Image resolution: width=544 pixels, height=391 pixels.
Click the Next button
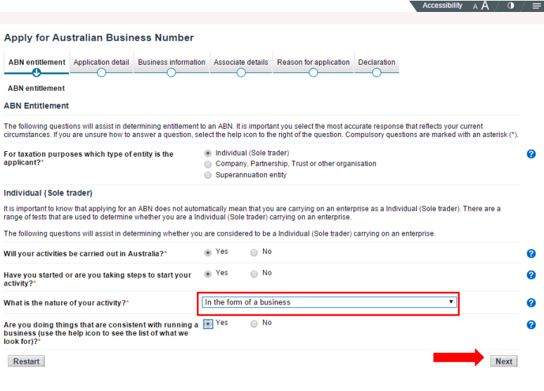(x=503, y=361)
